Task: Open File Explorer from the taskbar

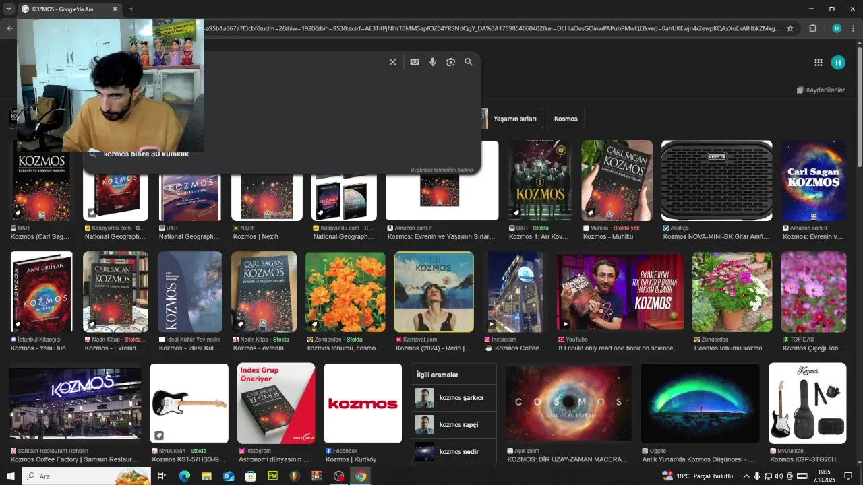Action: tap(206, 476)
